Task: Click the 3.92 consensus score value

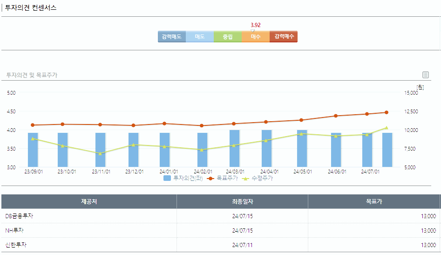Action: click(x=256, y=25)
